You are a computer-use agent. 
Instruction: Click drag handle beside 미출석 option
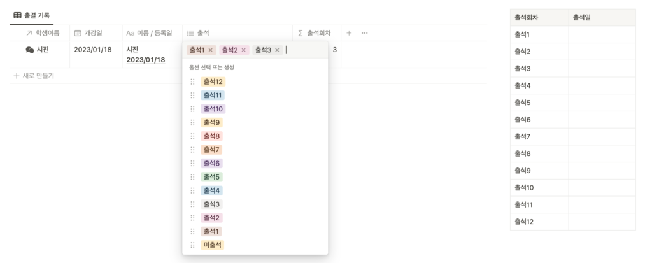click(x=192, y=245)
